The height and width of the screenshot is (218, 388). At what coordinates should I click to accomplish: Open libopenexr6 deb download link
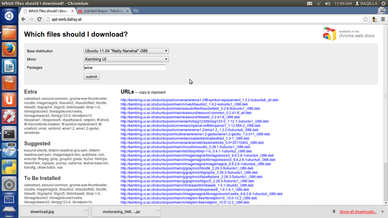185,190
